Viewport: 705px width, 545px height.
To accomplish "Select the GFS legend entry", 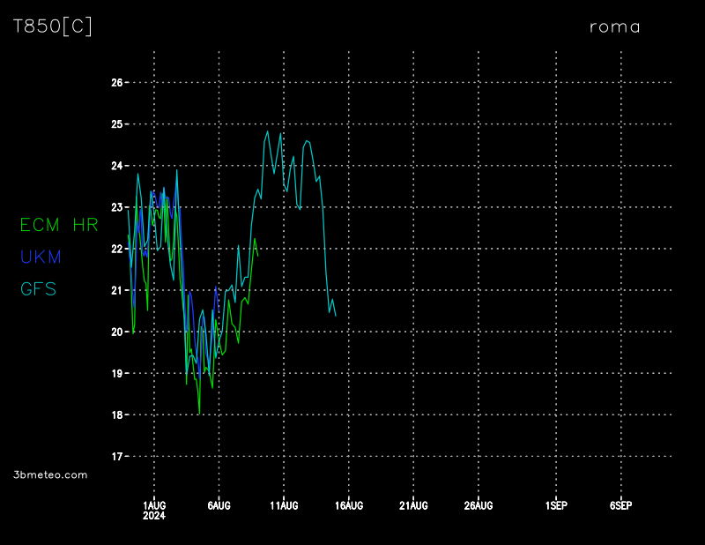I will (x=38, y=288).
